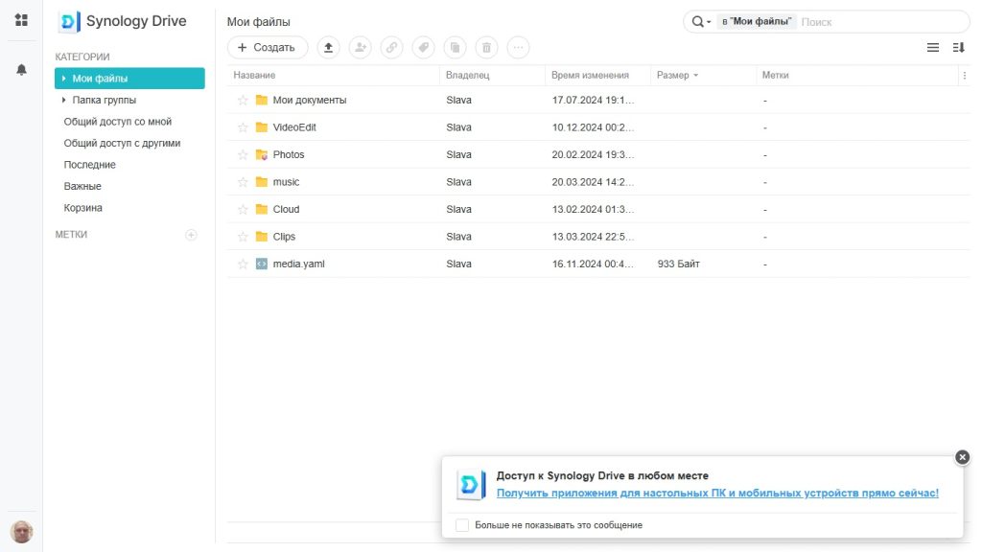Open the search options dropdown arrow
982x552 pixels.
[709, 22]
